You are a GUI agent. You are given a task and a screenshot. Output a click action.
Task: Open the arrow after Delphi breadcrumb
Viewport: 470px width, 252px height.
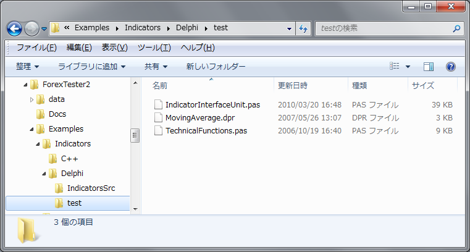point(206,28)
